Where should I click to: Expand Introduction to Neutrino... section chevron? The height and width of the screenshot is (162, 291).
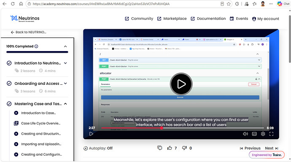point(65,63)
